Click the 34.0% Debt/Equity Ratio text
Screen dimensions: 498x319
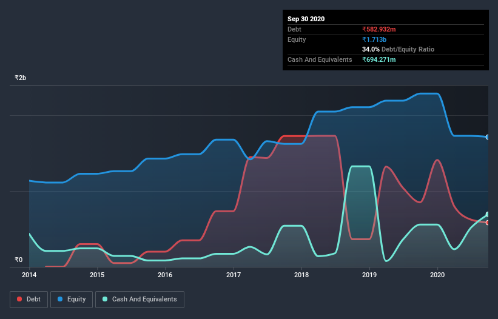point(398,49)
